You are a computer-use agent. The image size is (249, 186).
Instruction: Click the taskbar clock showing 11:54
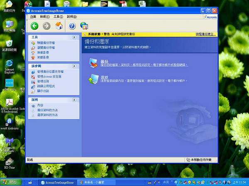tap(240, 182)
